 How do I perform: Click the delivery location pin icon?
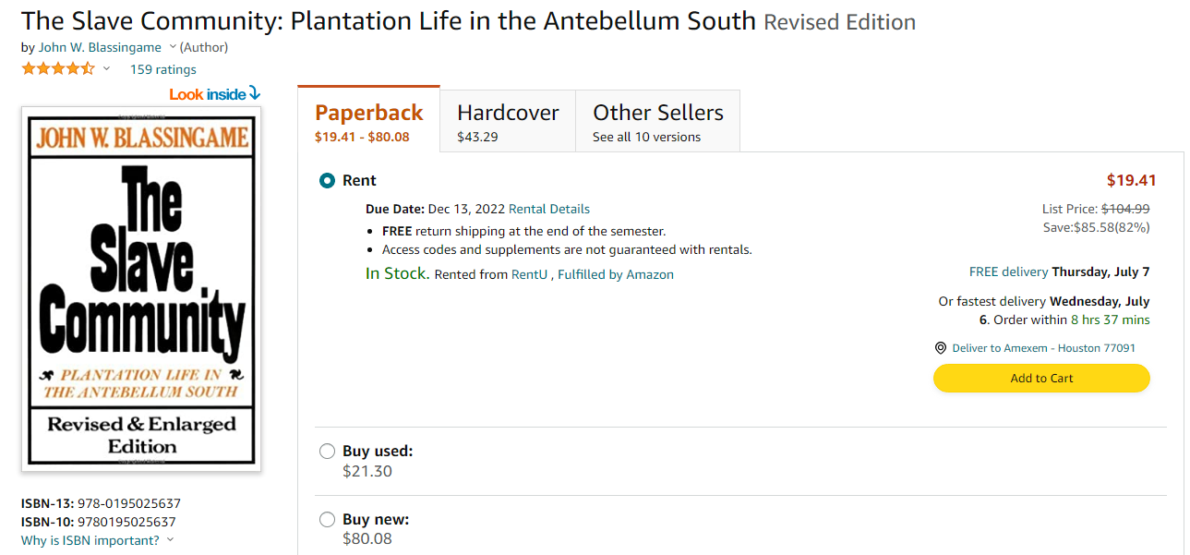tap(941, 348)
